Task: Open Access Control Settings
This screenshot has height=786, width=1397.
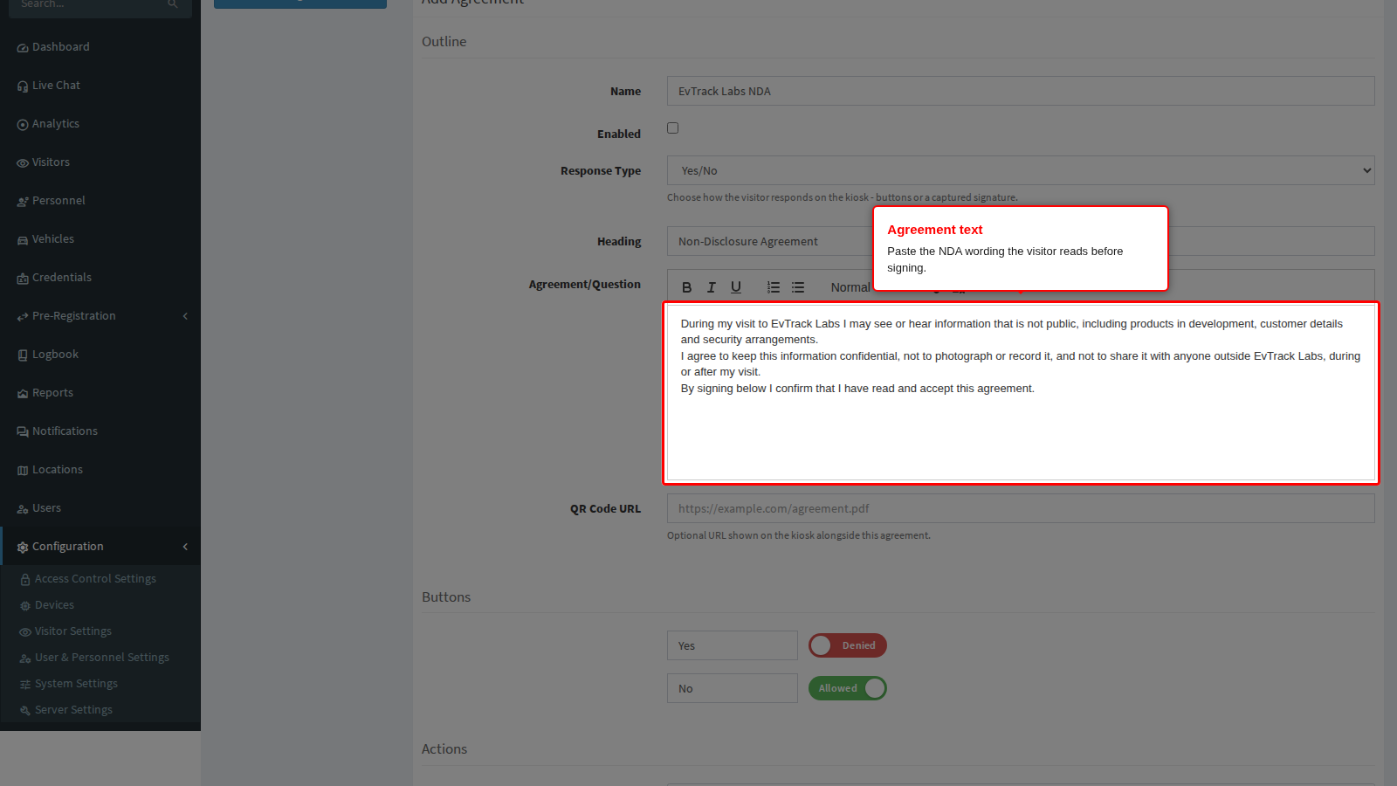Action: (x=95, y=579)
